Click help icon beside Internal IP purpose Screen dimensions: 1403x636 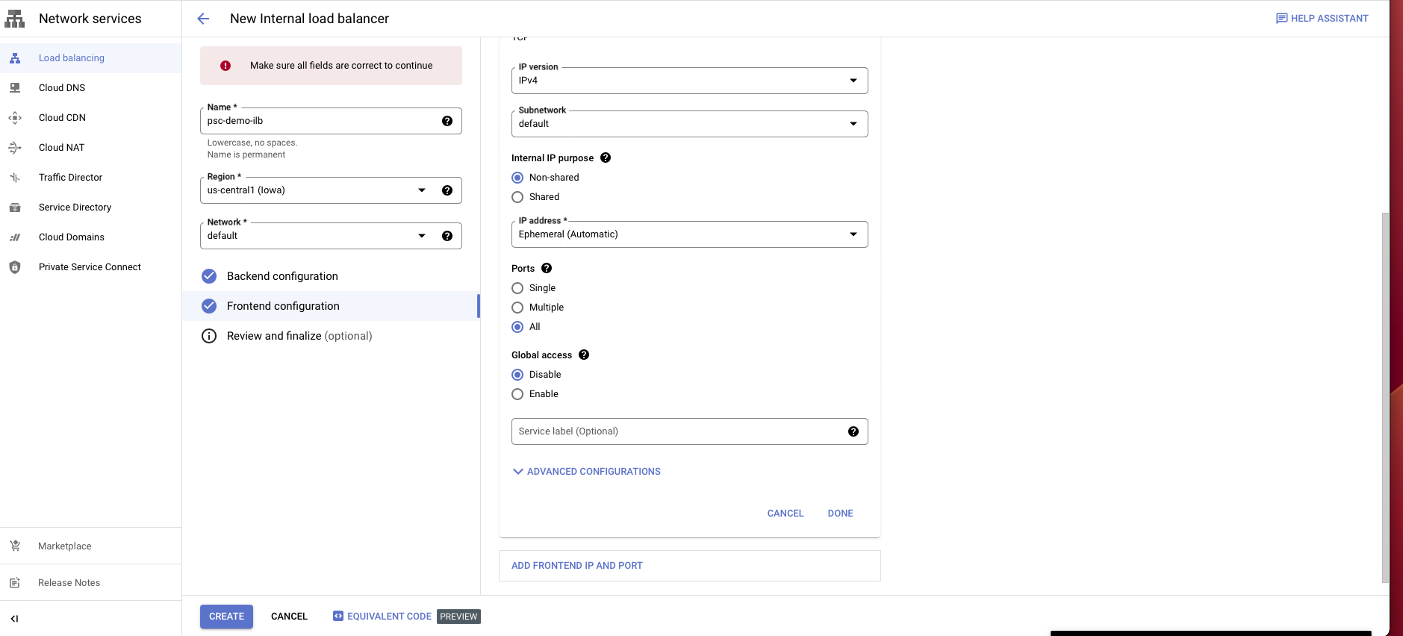[x=606, y=158]
